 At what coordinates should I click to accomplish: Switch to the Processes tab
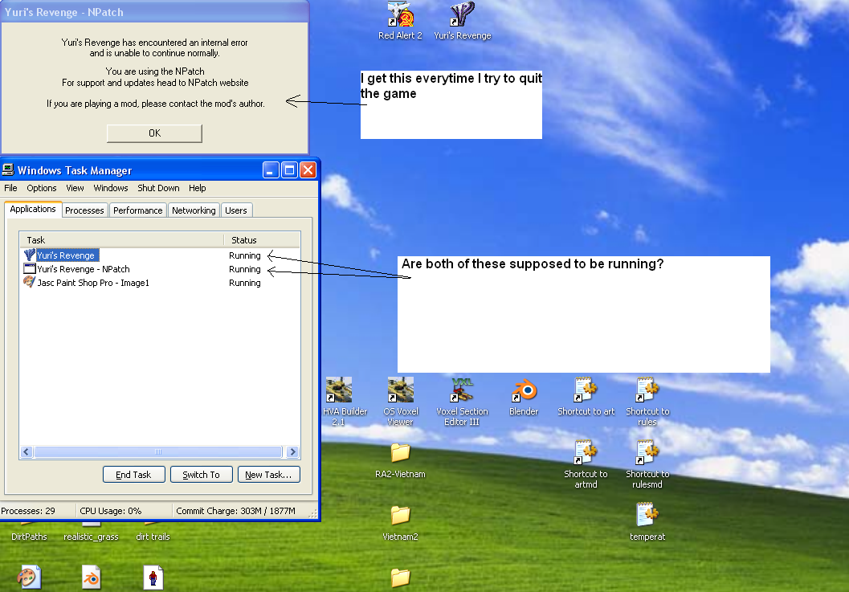pos(84,210)
